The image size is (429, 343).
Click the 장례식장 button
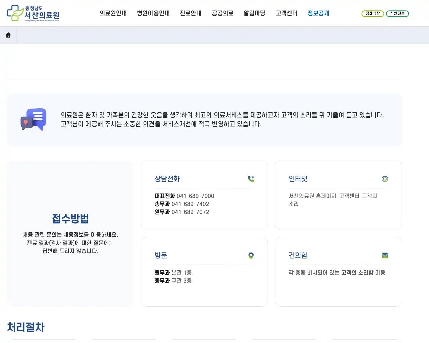[x=373, y=14]
